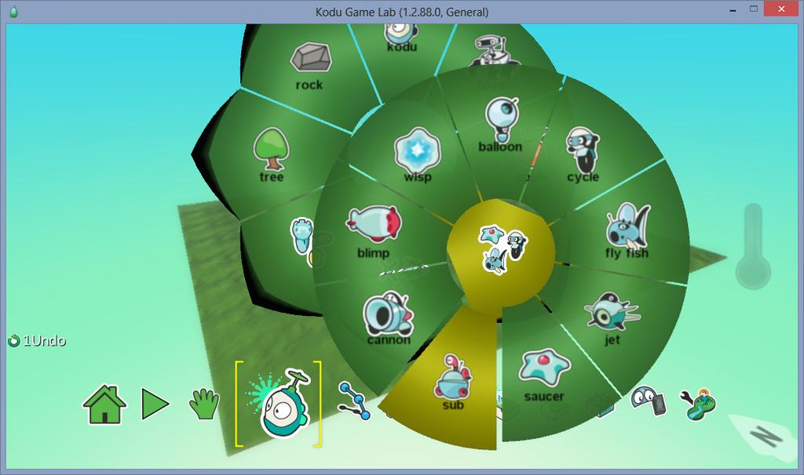804x475 pixels.
Task: Select the cycle bot
Action: (x=582, y=150)
